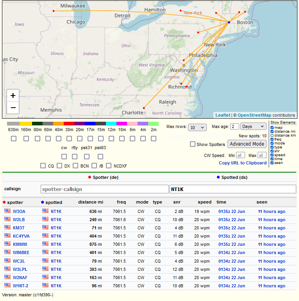Viewport: 299px width, 301px height.
Task: Enable the 40m band checkbox
Action: [x=59, y=139]
